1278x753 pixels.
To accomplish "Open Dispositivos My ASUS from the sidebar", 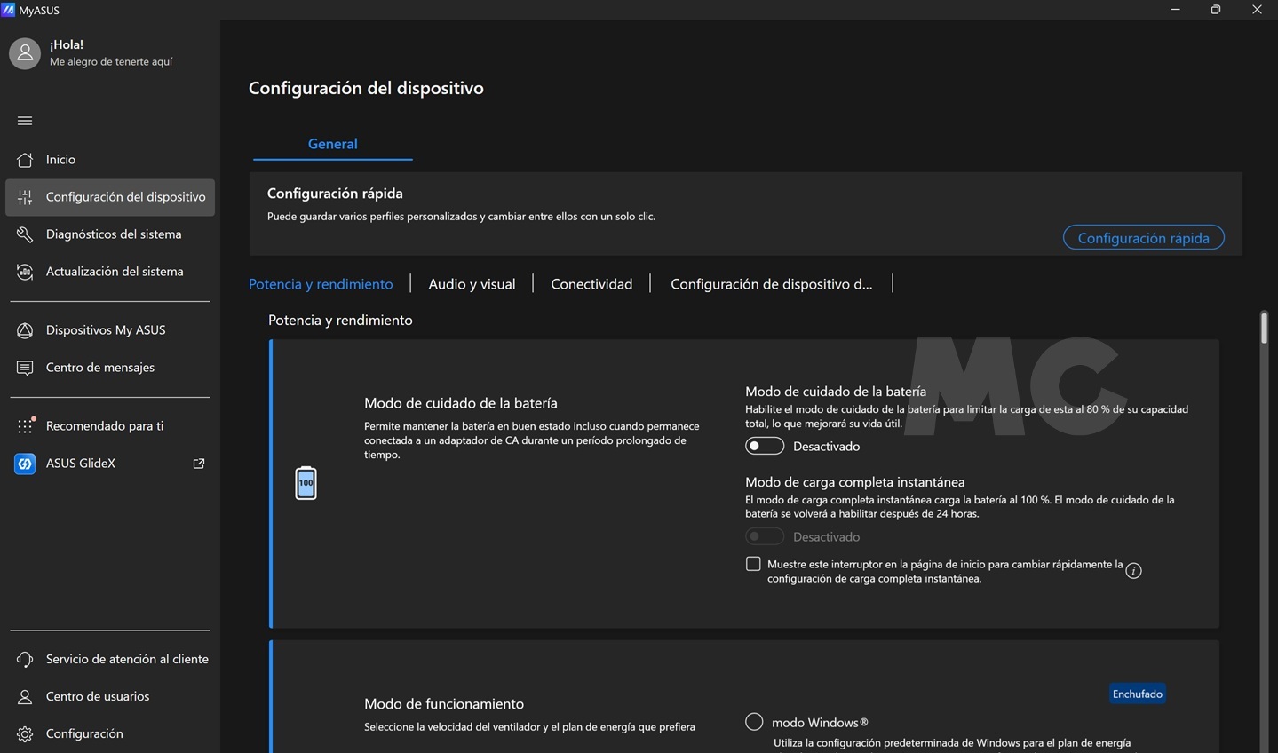I will [x=110, y=330].
